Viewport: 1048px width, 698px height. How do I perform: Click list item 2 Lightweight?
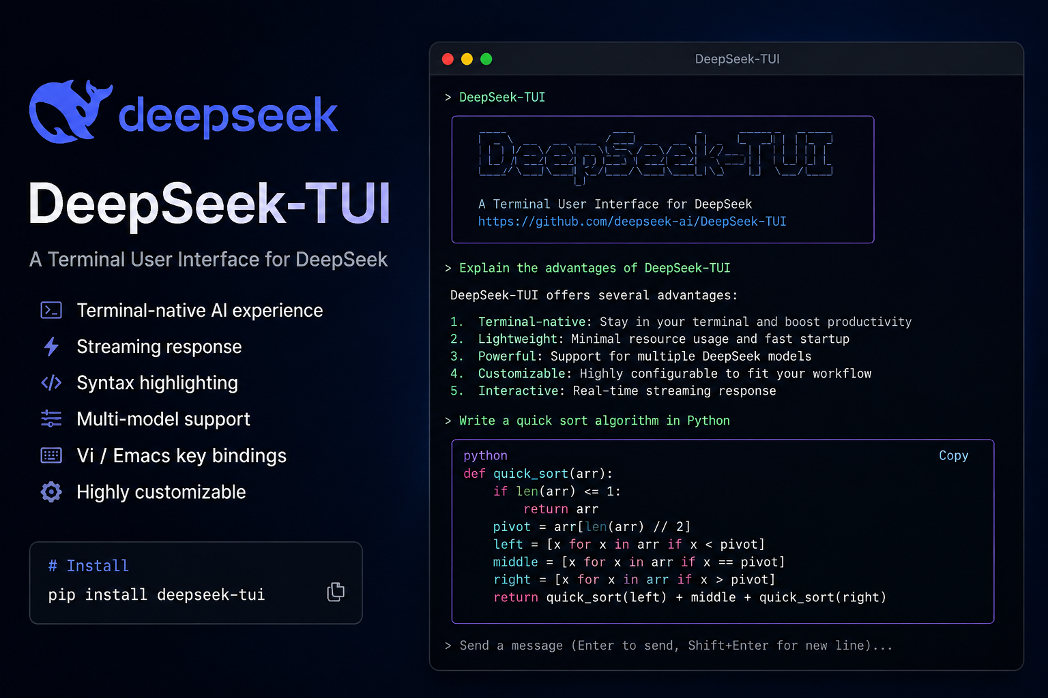point(650,339)
